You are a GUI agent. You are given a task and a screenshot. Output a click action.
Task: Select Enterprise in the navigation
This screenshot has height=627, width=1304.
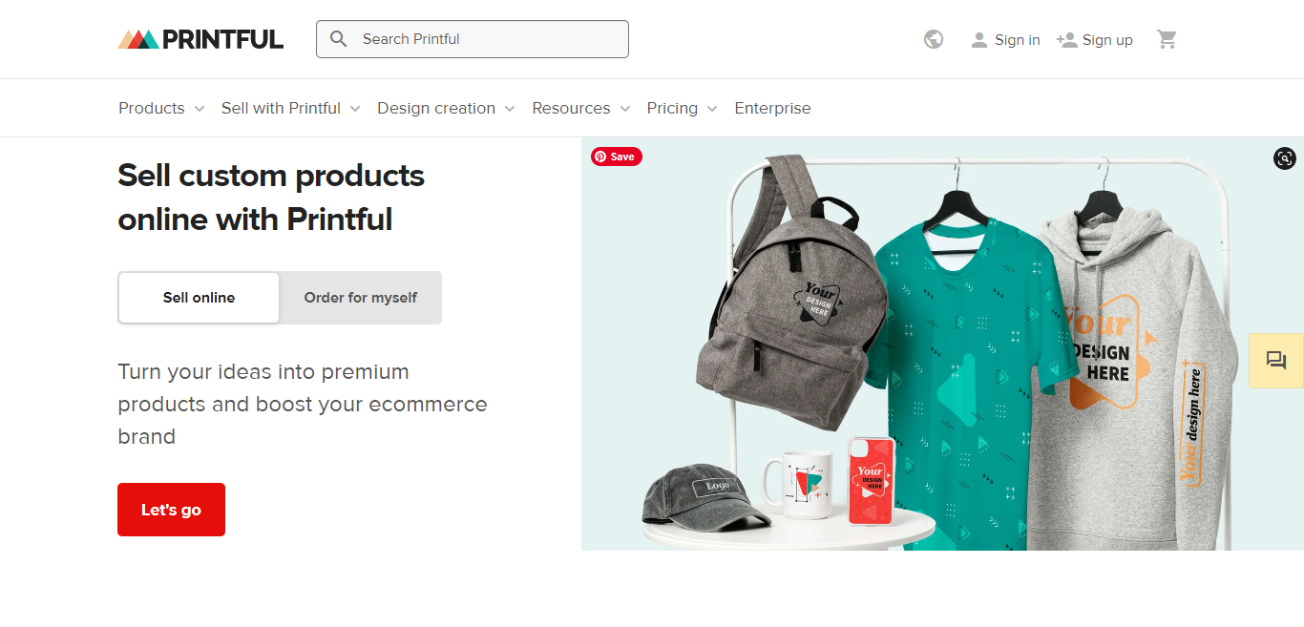(x=772, y=108)
